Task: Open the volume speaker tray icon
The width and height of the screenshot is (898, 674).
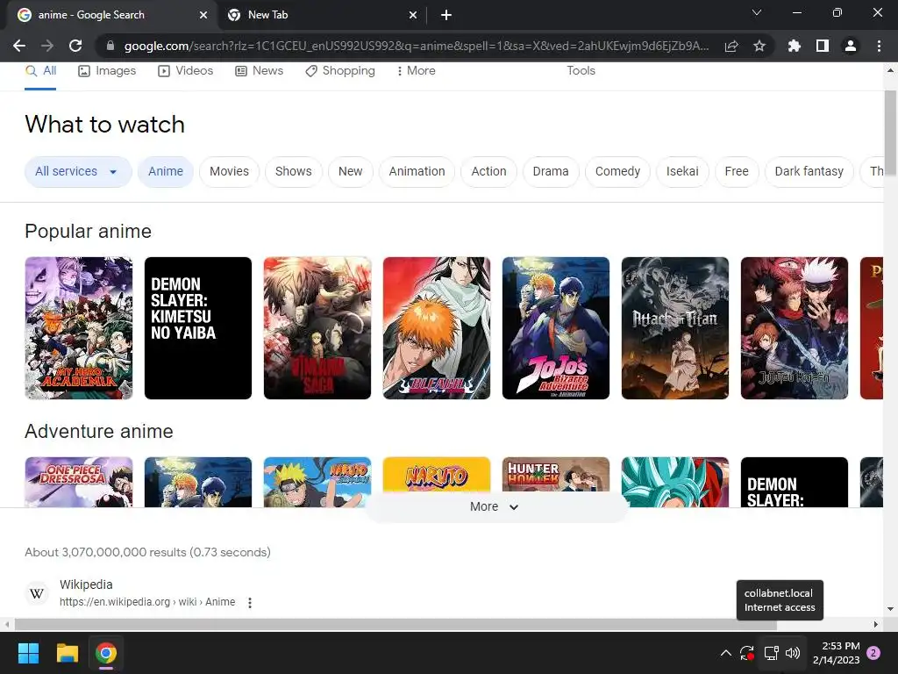Action: (793, 653)
